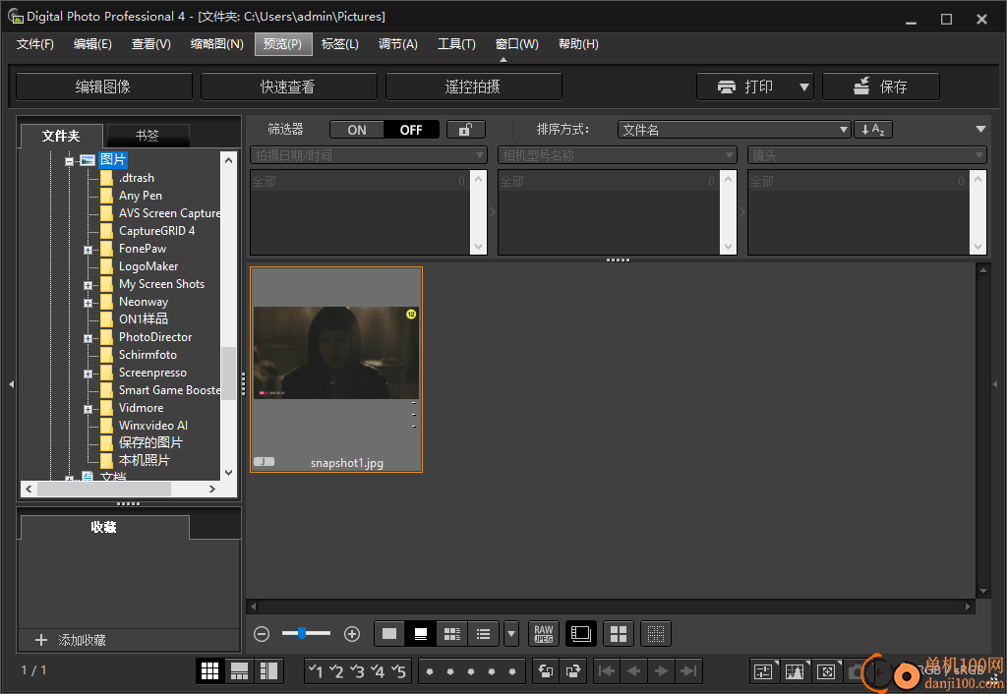Viewport: 1007px width, 694px height.
Task: Open the 拍摄日期/时间 filter dropdown
Action: tap(369, 155)
